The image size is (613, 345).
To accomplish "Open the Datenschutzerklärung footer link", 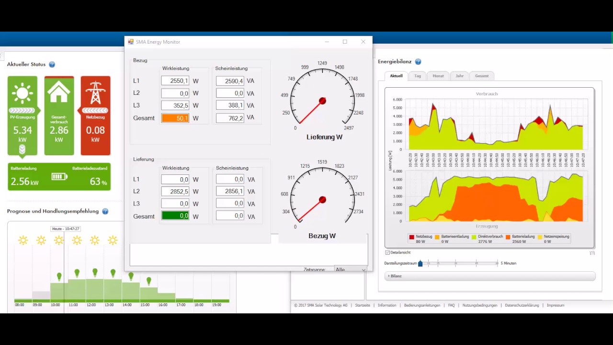I will pos(522,305).
